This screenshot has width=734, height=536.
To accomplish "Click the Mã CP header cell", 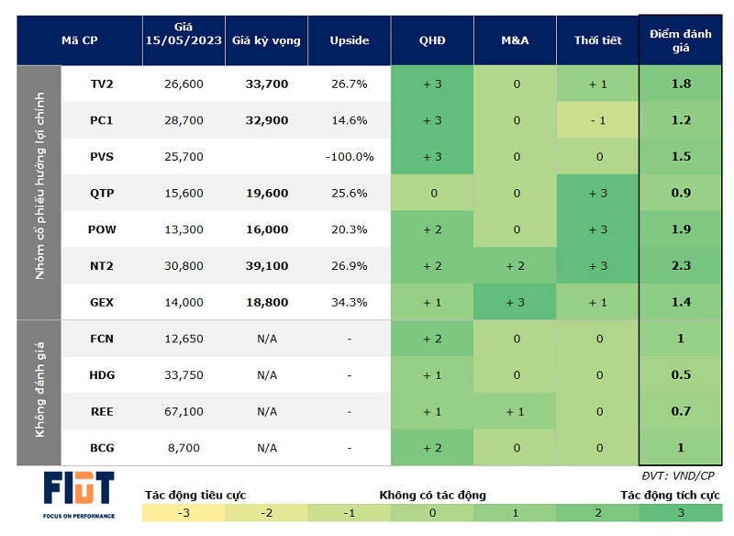I will [80, 40].
